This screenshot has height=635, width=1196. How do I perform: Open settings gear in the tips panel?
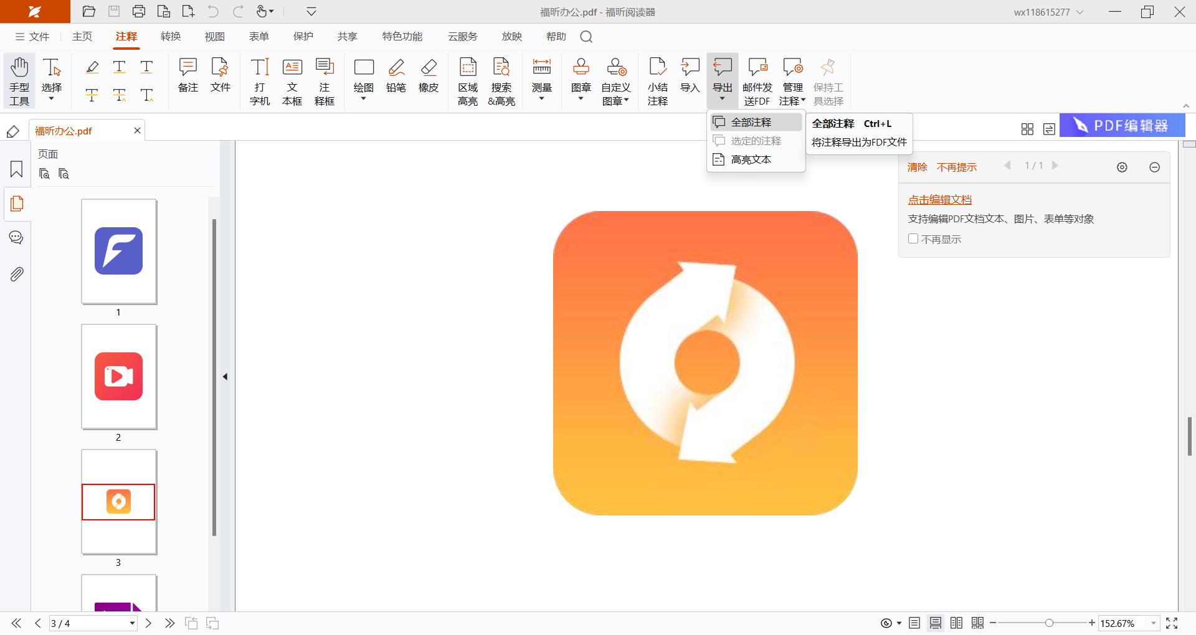[1122, 167]
